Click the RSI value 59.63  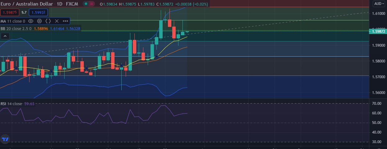29,104
